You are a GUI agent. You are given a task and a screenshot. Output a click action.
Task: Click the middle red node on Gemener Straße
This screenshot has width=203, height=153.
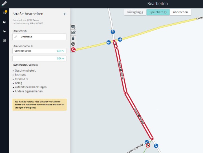point(125,92)
